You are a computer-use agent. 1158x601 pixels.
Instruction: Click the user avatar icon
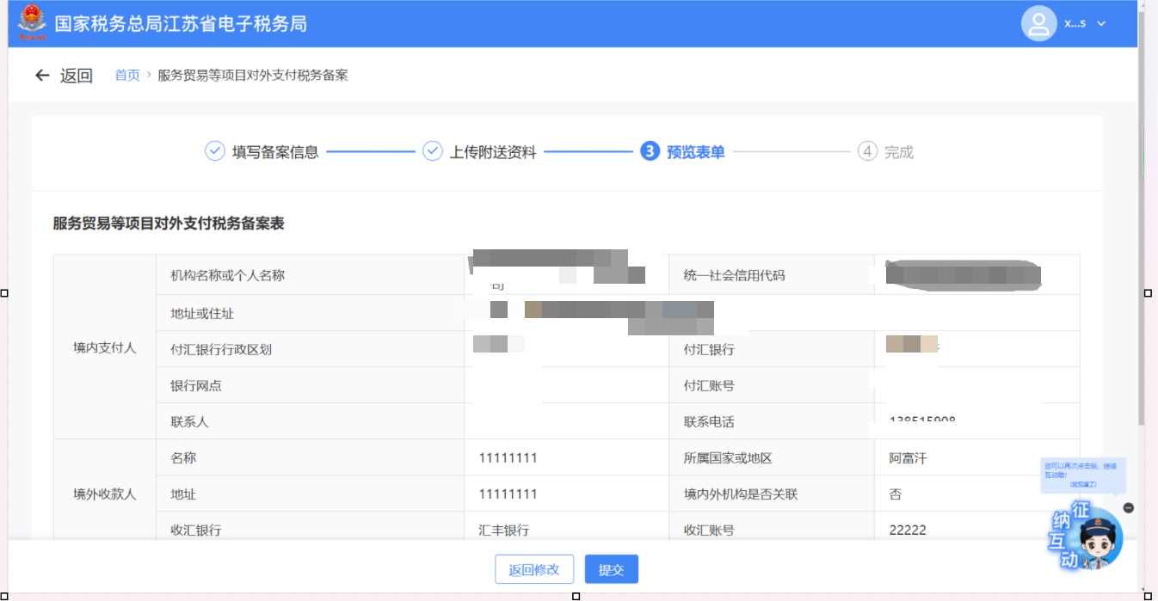click(1038, 23)
